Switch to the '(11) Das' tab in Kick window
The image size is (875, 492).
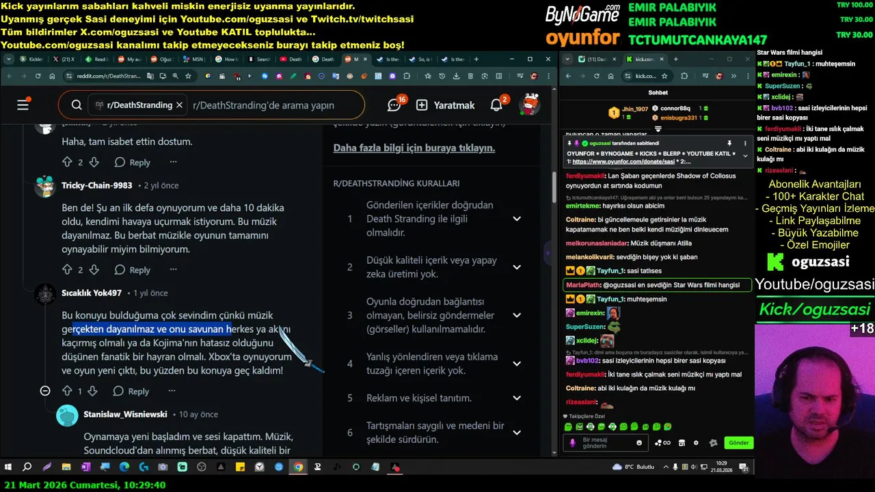(x=597, y=59)
